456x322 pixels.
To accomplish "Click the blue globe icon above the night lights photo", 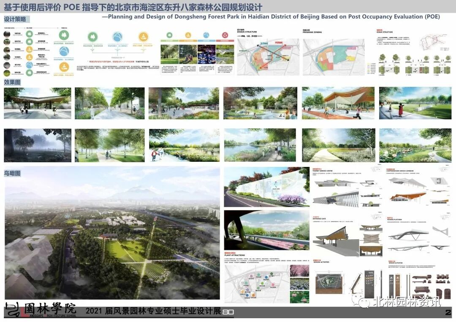I will (x=206, y=35).
